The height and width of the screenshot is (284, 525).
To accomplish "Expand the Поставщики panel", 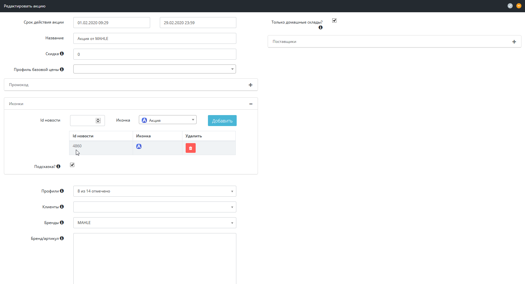I will 514,42.
